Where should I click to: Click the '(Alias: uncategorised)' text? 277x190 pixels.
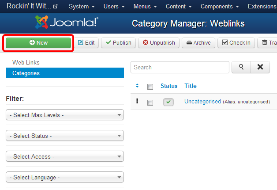point(247,102)
